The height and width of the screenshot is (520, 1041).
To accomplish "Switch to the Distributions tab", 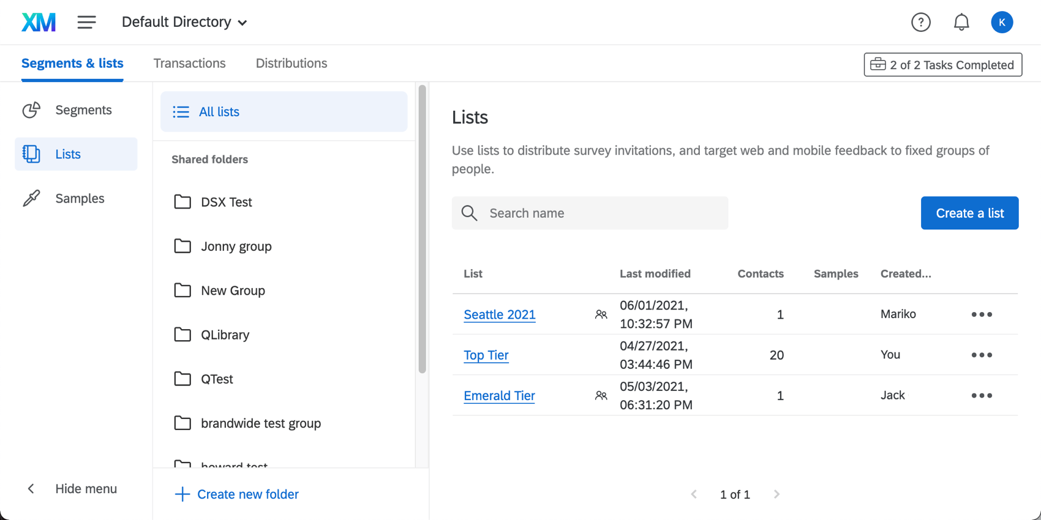I will (x=291, y=64).
